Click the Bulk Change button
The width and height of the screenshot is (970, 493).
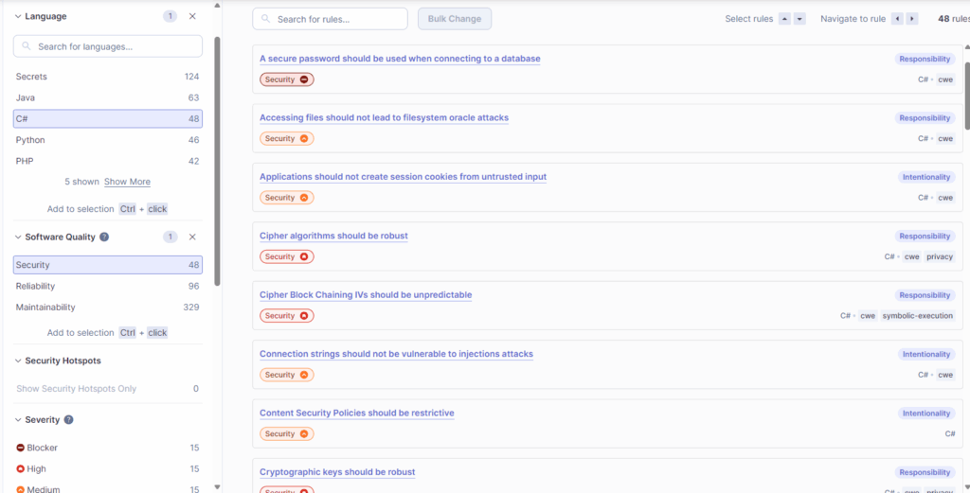click(x=455, y=19)
